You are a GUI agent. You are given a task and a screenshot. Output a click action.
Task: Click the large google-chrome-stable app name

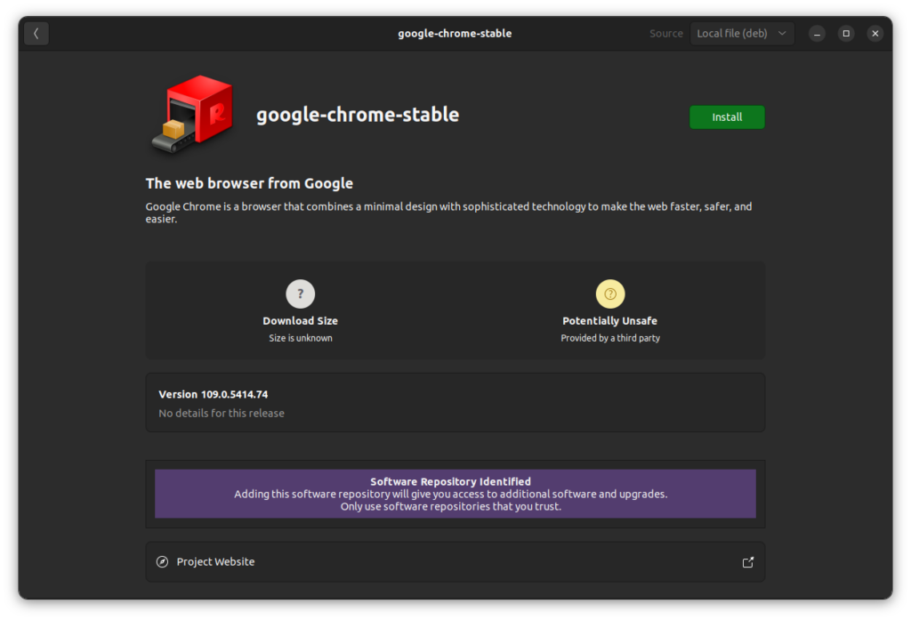tap(358, 115)
